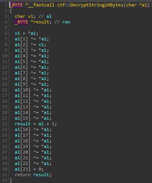152x183 pixels.
Task: Select the line 'a1[3] ^= *a1;'
Action: coord(32,50)
